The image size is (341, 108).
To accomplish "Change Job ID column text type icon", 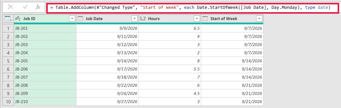I will point(18,19).
